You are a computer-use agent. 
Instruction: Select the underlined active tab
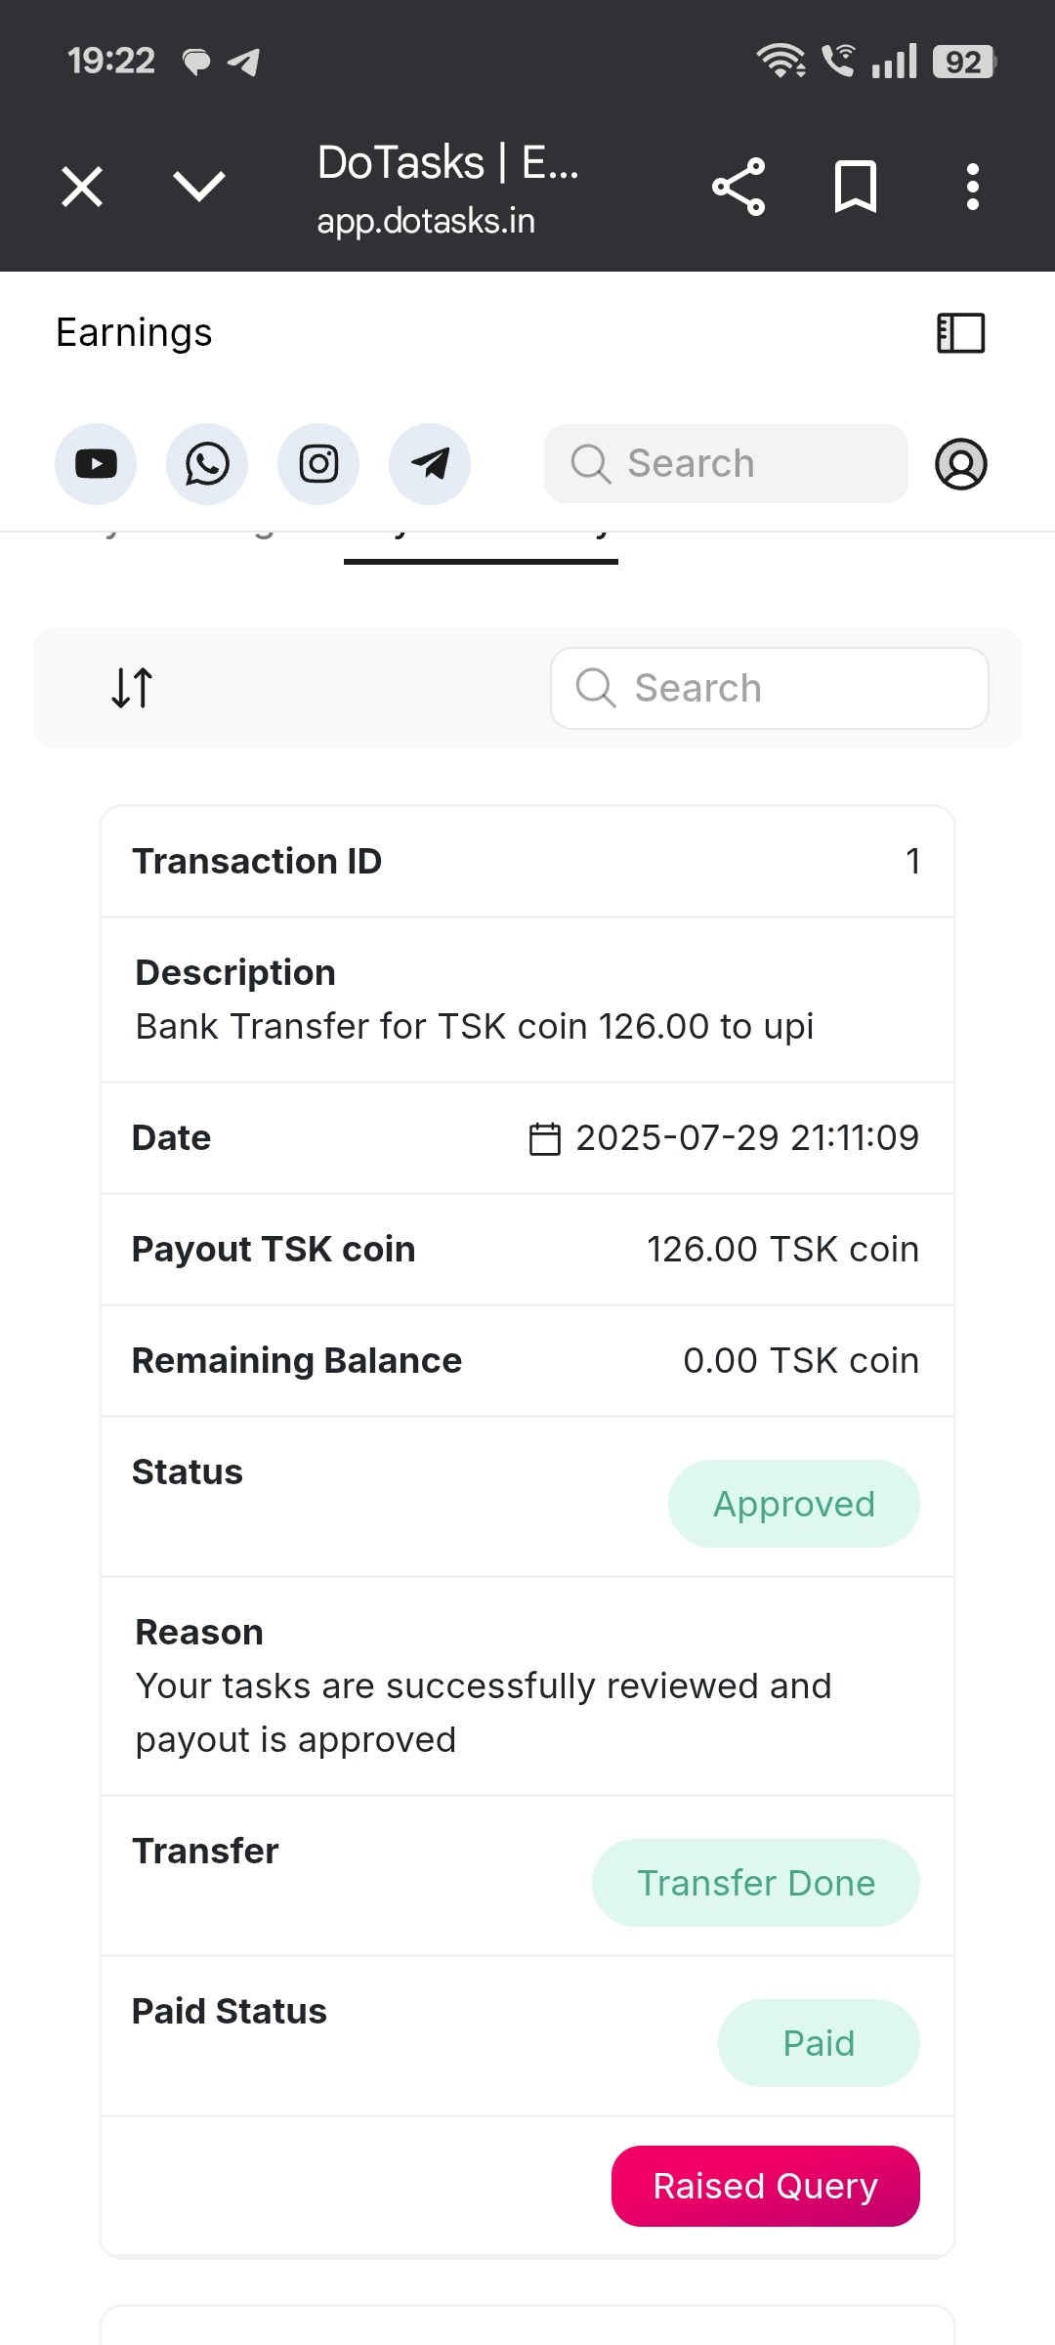click(481, 543)
